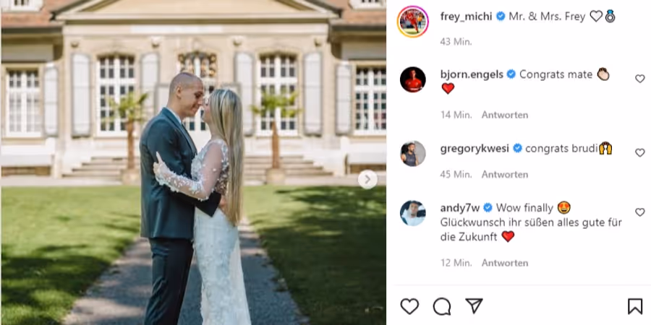Image resolution: width=651 pixels, height=325 pixels.
Task: Open gregorykwesi profile avatar
Action: tap(413, 153)
